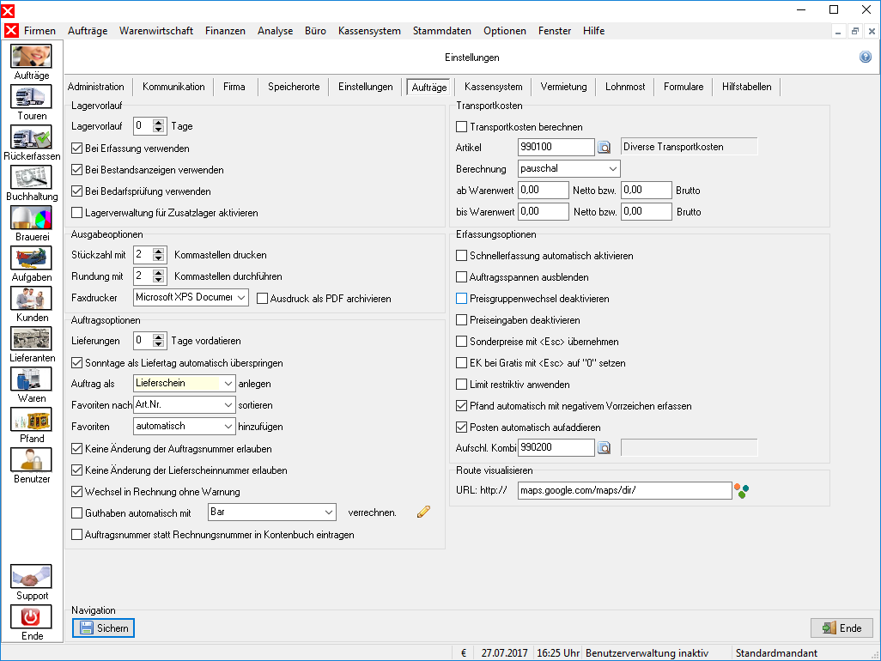The image size is (881, 661).
Task: Click the ab Warenwert Netto field
Action: (x=543, y=190)
